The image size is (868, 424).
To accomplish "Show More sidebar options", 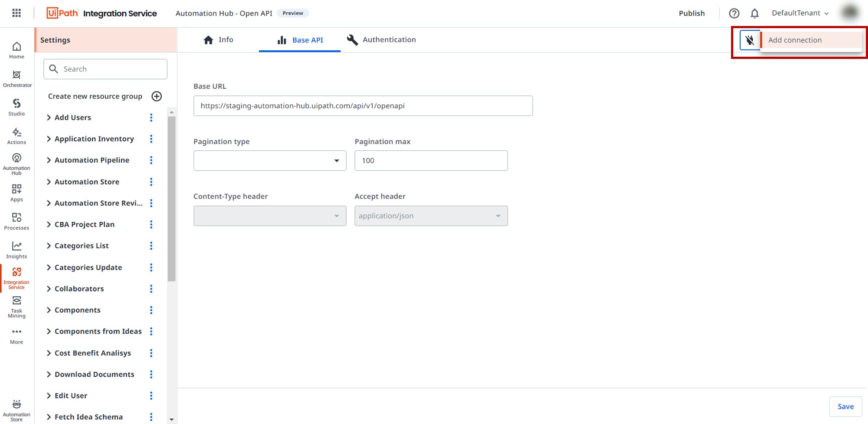I will (16, 336).
